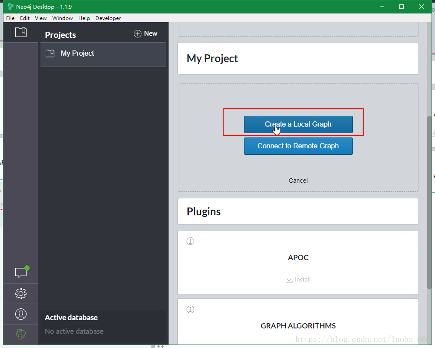The width and height of the screenshot is (435, 348).
Task: Click the main panel vertical scrollbar thumb
Action: coord(429,203)
